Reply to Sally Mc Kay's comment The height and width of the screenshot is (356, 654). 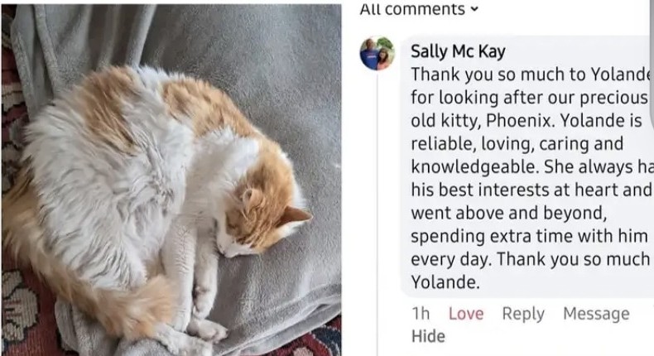tap(523, 314)
